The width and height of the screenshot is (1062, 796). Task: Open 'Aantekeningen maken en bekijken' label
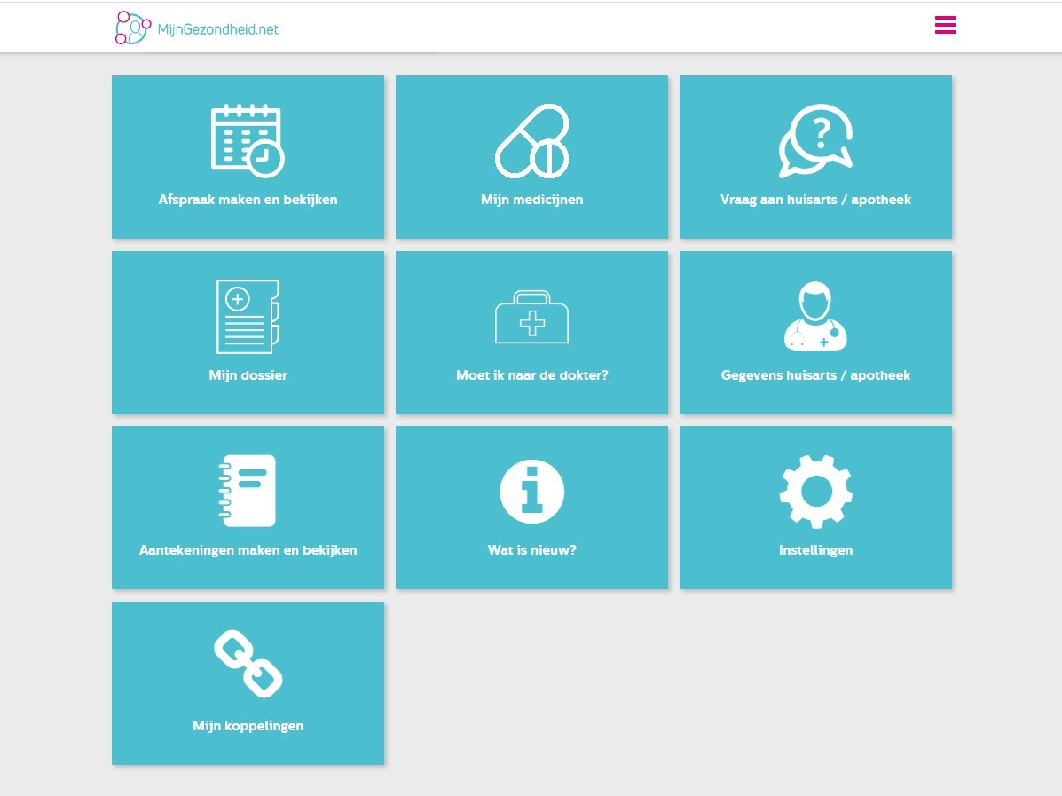coord(248,549)
